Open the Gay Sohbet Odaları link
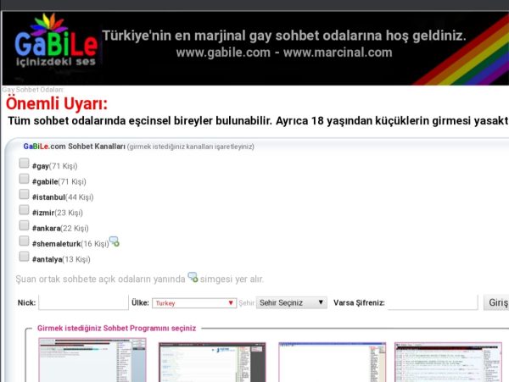This screenshot has height=382, width=509. [32, 90]
